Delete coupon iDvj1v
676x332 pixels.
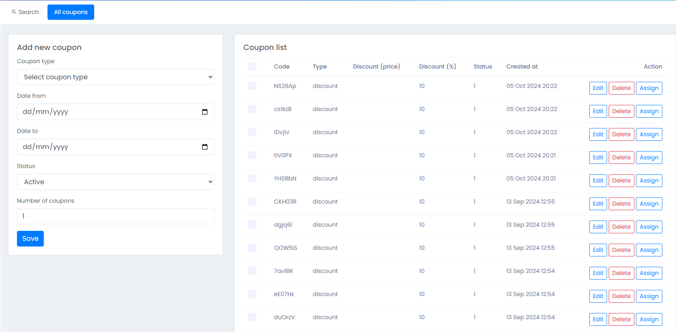click(621, 134)
